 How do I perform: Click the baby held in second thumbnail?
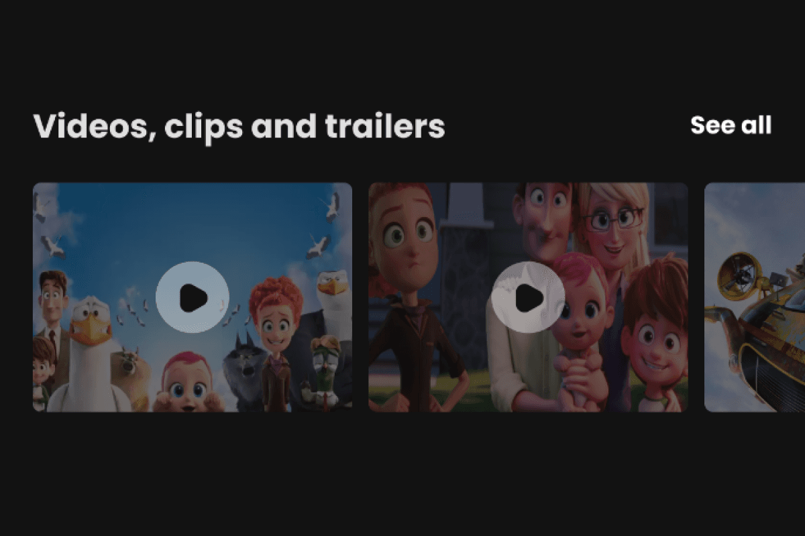[578, 328]
